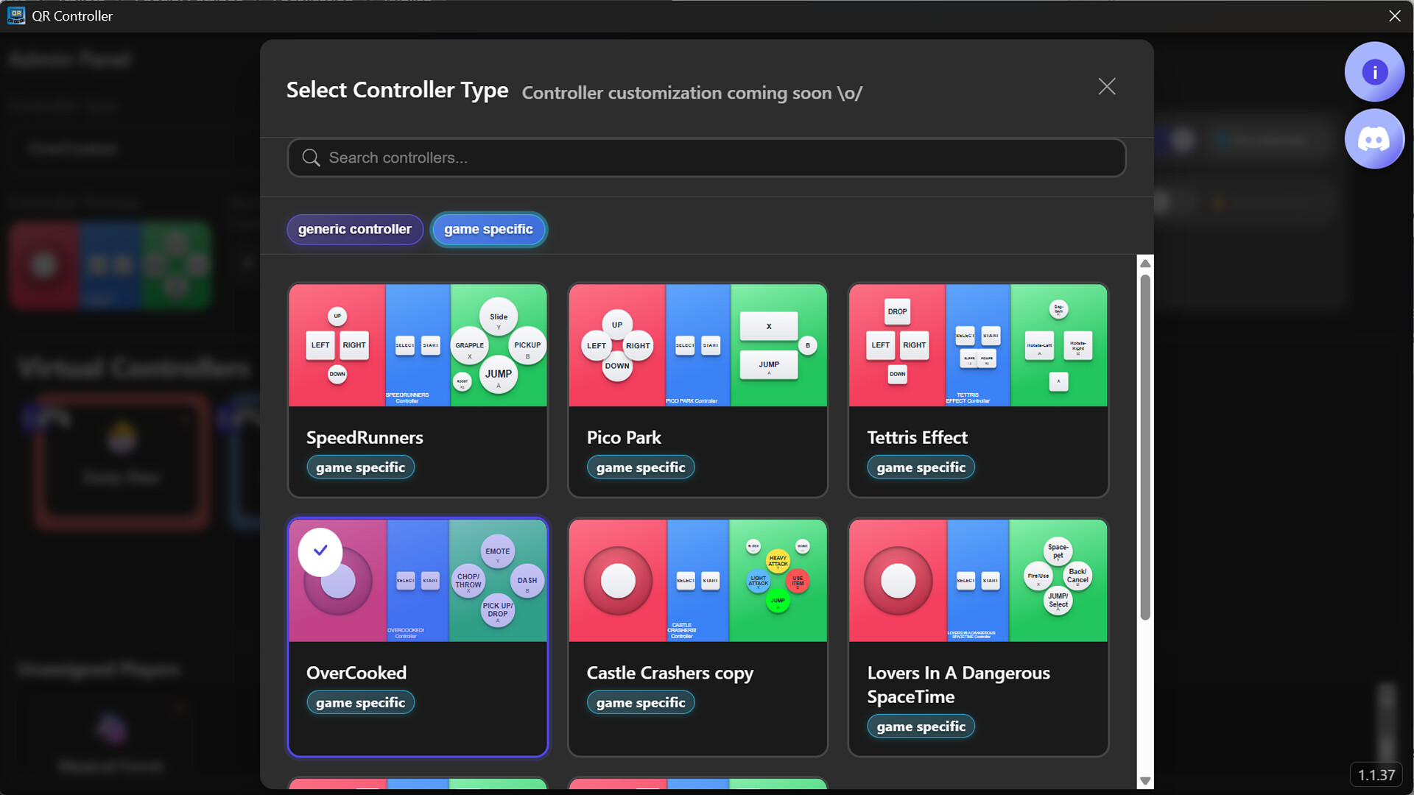
Task: Open the Discord community link icon
Action: (1373, 139)
